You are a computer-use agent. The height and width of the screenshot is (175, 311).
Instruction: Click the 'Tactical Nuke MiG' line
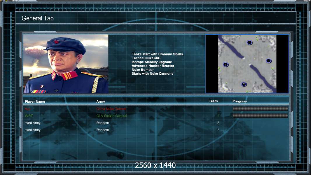(146, 58)
